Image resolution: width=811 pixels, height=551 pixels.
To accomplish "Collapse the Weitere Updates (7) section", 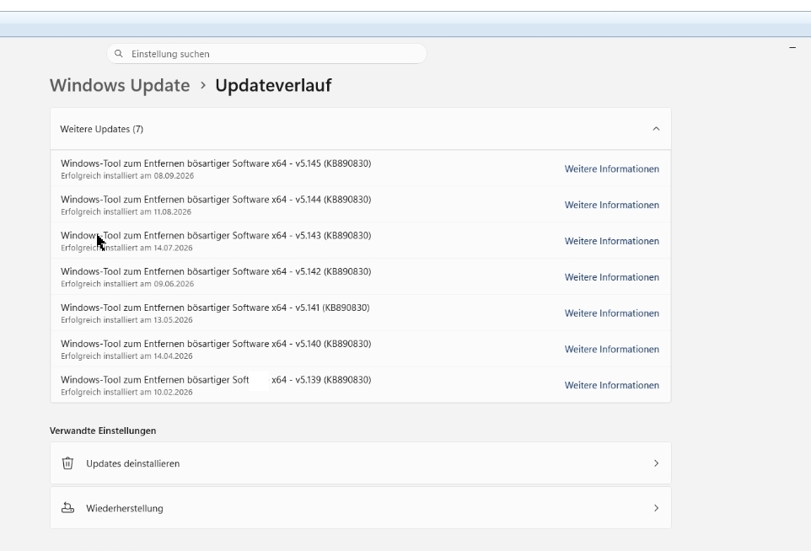I will [x=656, y=129].
